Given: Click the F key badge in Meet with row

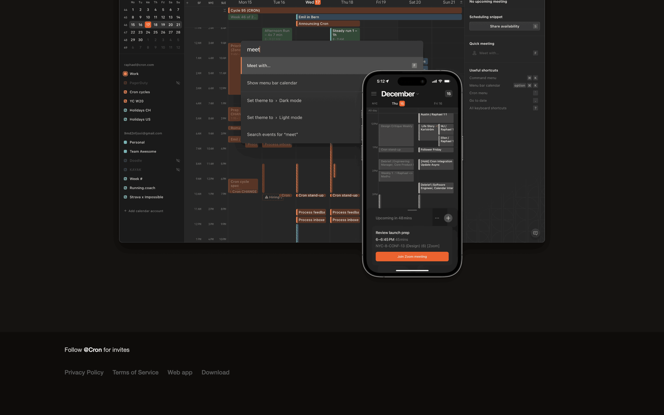Looking at the screenshot, I should [414, 65].
